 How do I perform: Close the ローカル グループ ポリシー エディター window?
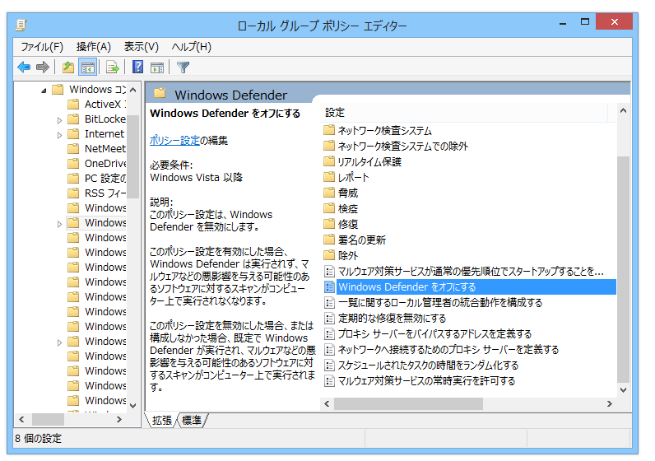(x=614, y=21)
